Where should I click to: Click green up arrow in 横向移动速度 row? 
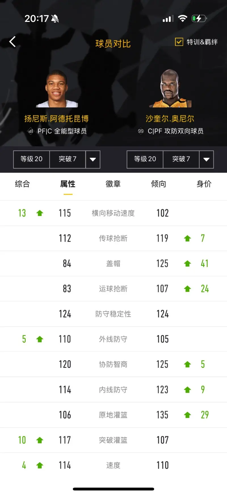click(40, 213)
